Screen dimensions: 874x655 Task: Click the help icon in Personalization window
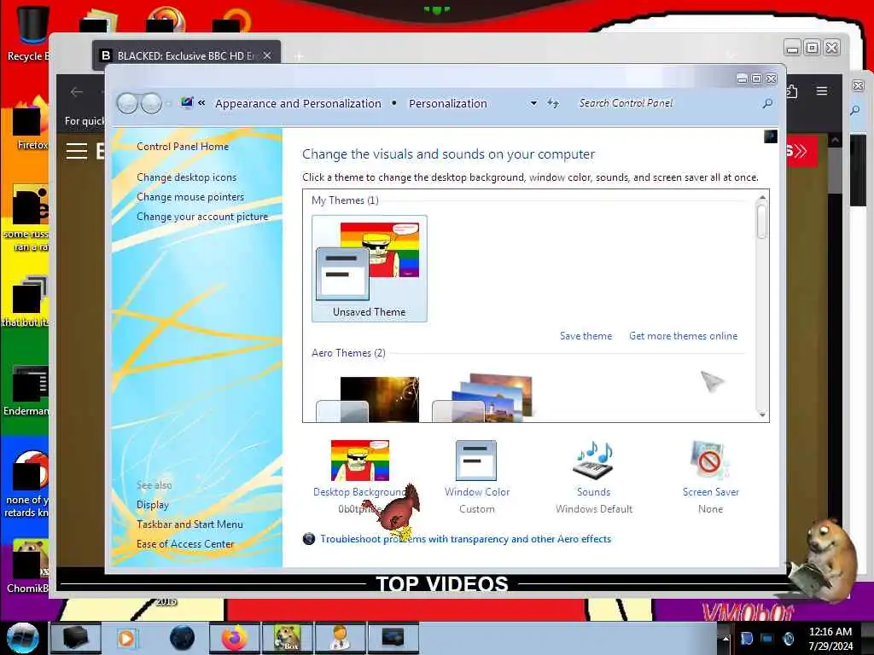[x=771, y=136]
